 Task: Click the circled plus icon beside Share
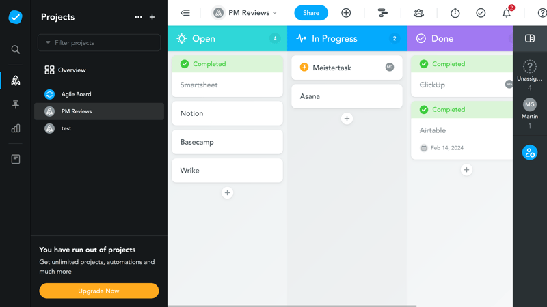coord(346,13)
